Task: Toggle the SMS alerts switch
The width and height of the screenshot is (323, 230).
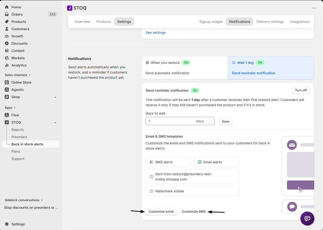Action: (151, 162)
